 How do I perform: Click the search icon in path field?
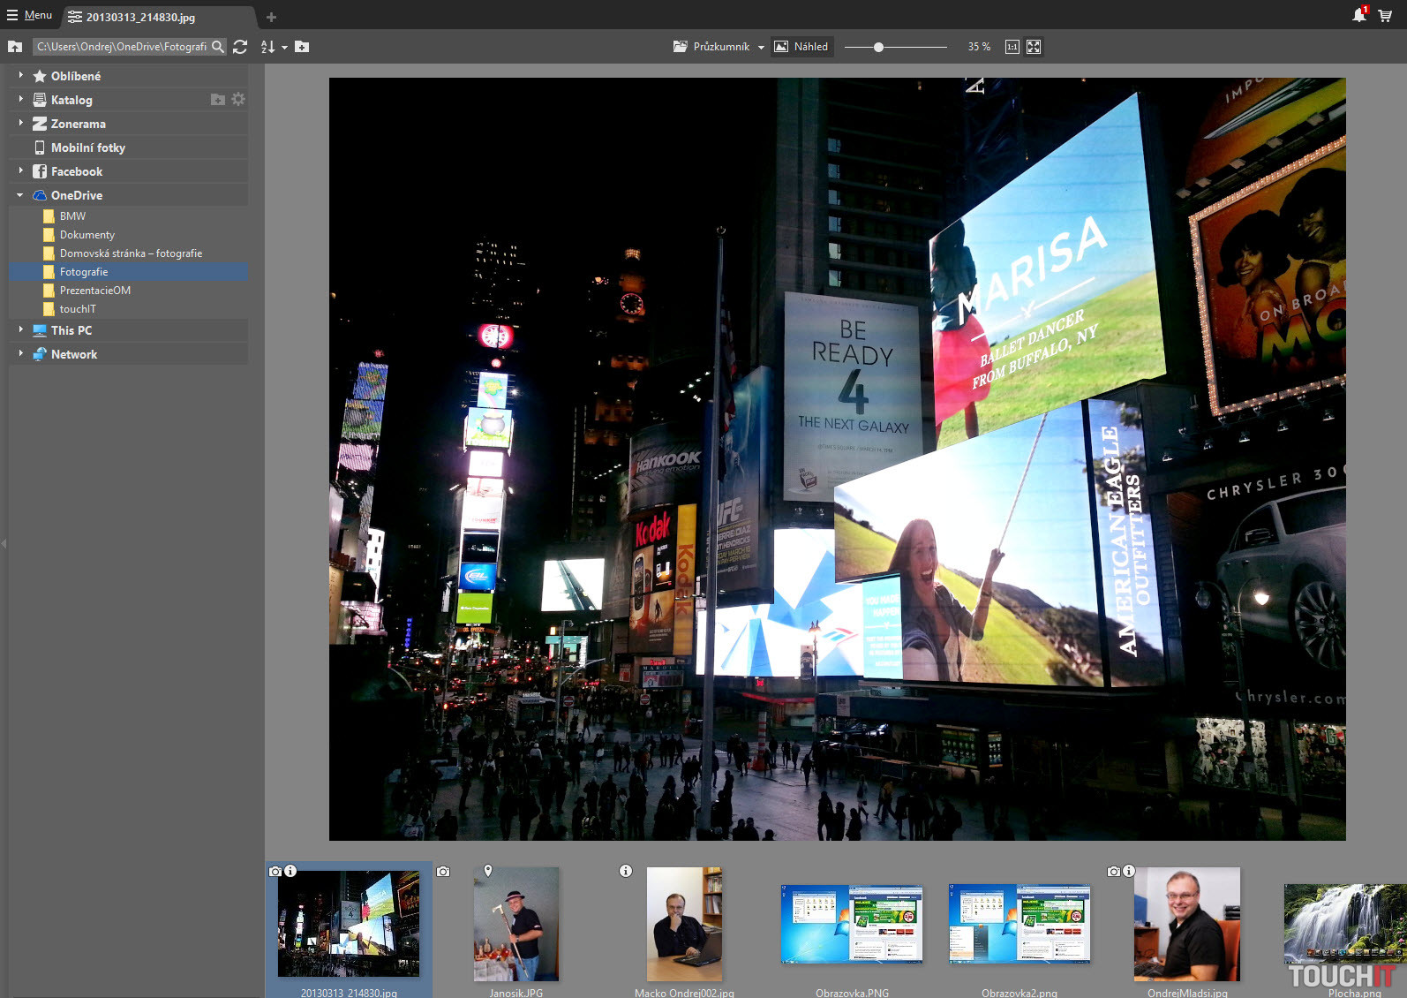pyautogui.click(x=218, y=47)
